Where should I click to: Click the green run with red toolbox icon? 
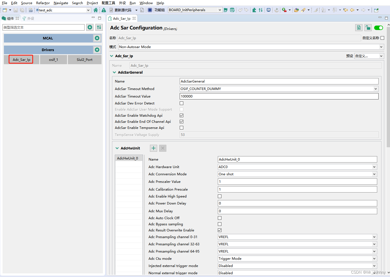[284, 10]
